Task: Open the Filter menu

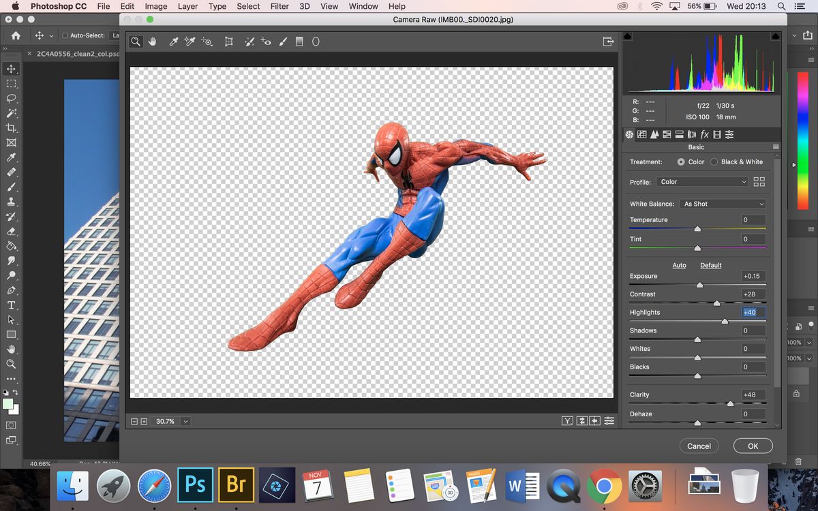Action: (279, 6)
